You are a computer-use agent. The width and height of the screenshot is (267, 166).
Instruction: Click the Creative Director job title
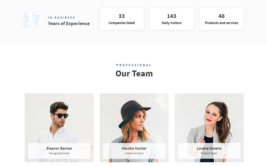(x=134, y=153)
